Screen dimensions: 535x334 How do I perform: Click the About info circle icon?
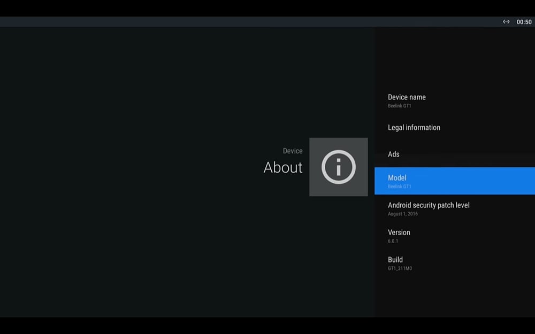[x=338, y=167]
